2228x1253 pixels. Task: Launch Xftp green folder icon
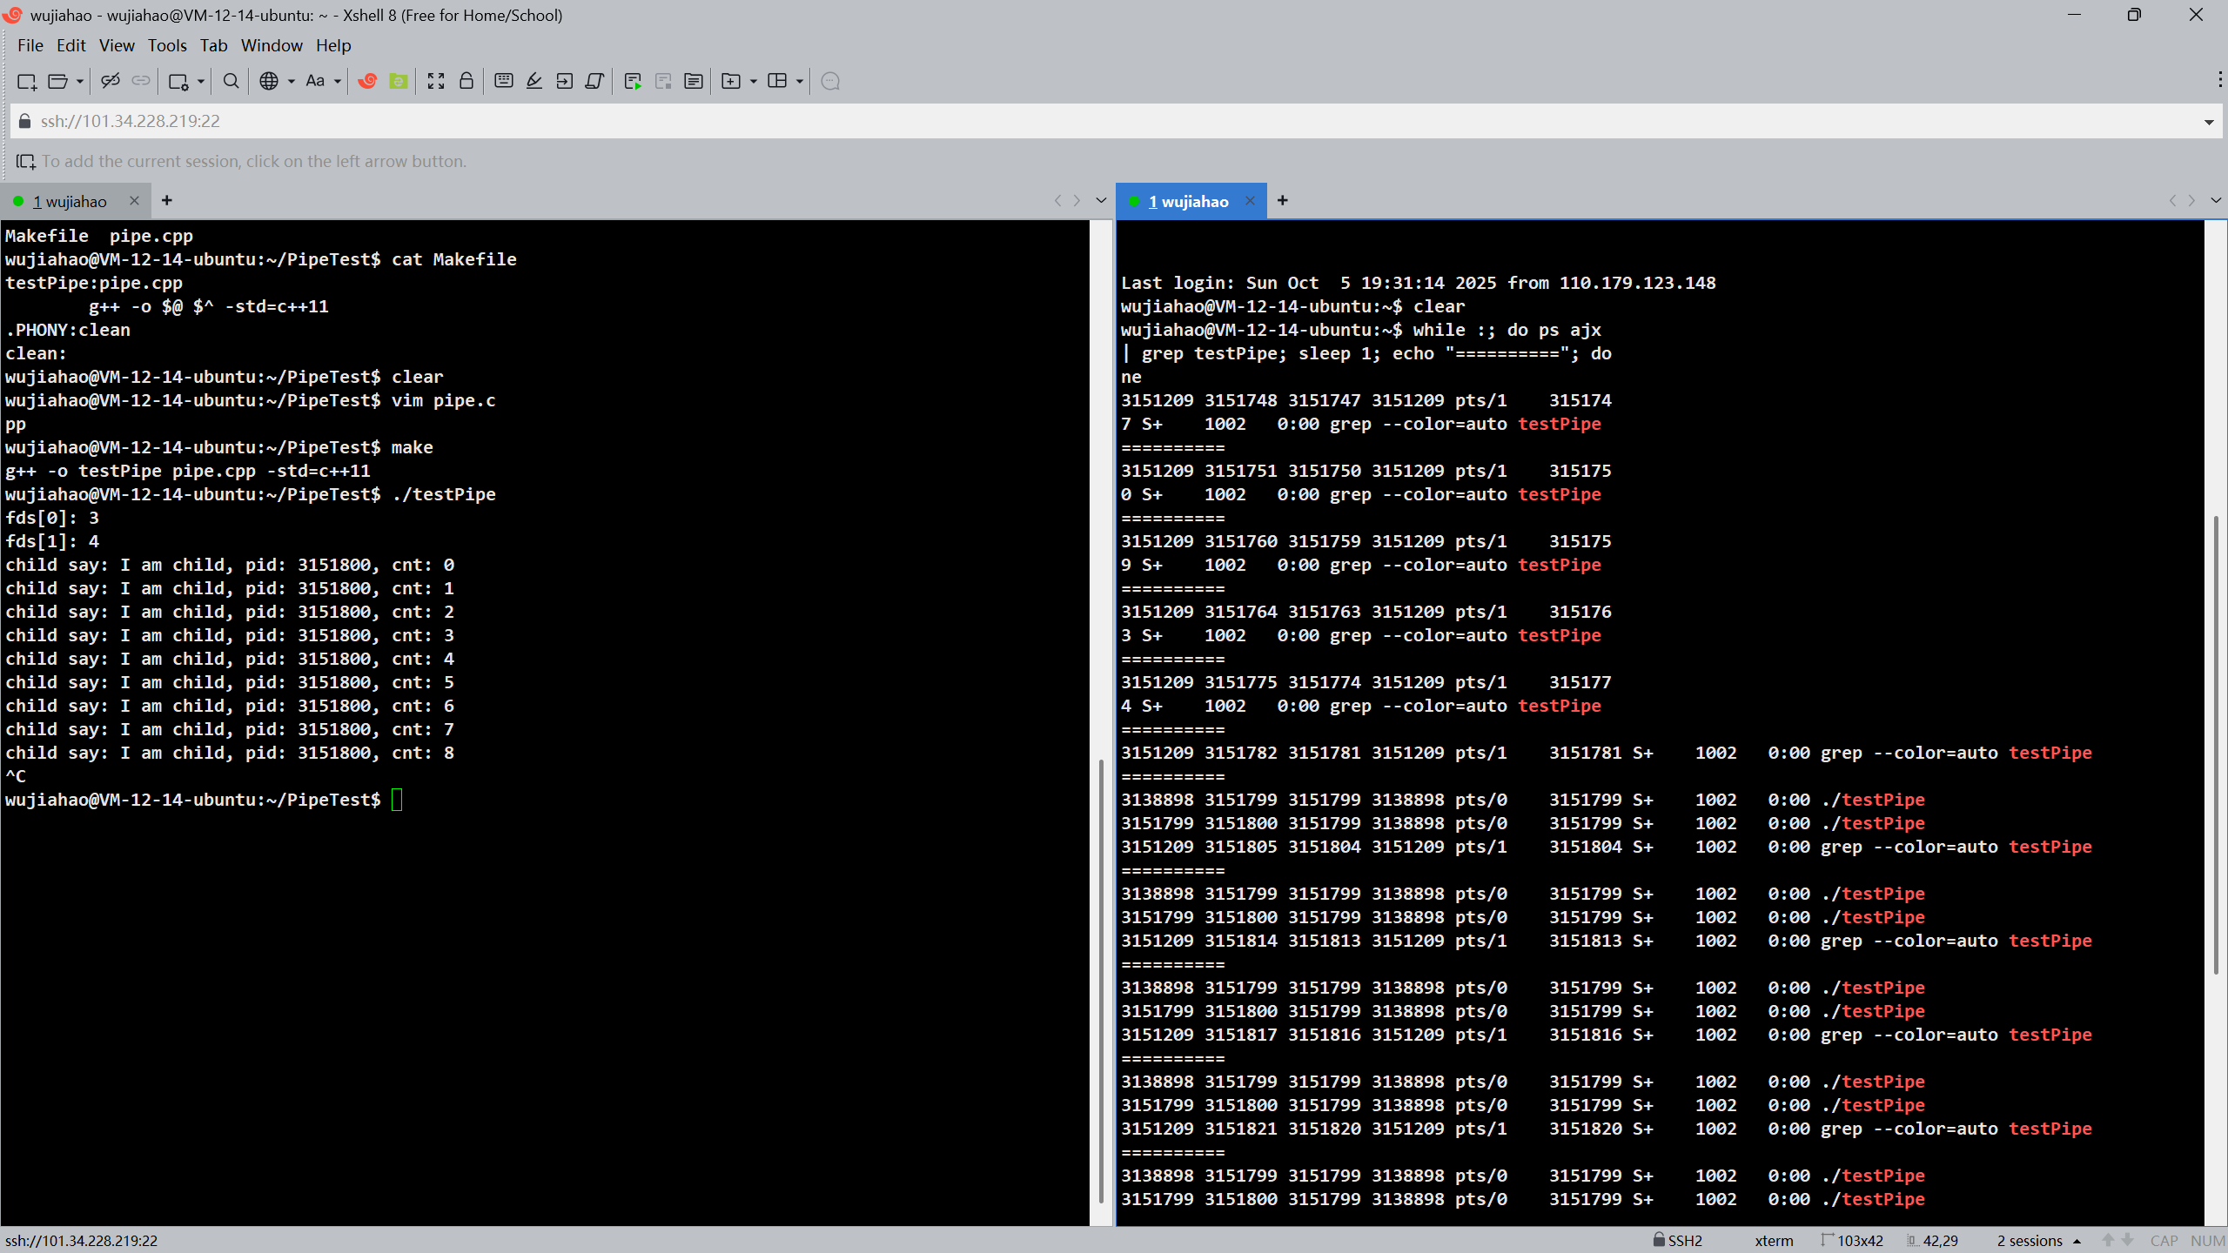(x=399, y=81)
